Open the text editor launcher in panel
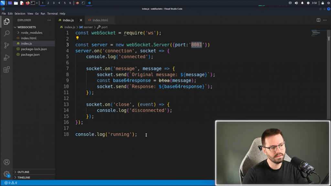Viewport: 331px width, 186px height. point(22,3)
